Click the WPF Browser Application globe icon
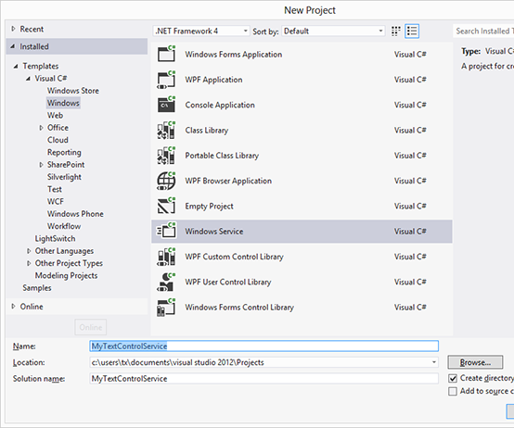 click(x=166, y=181)
